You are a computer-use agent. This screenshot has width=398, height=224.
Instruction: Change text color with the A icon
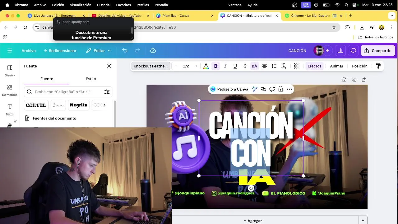206,66
